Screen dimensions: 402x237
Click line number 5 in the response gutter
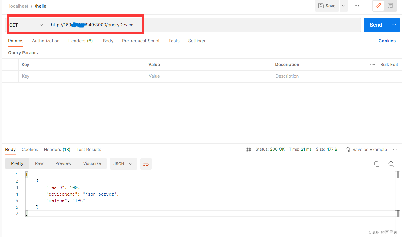(x=17, y=200)
